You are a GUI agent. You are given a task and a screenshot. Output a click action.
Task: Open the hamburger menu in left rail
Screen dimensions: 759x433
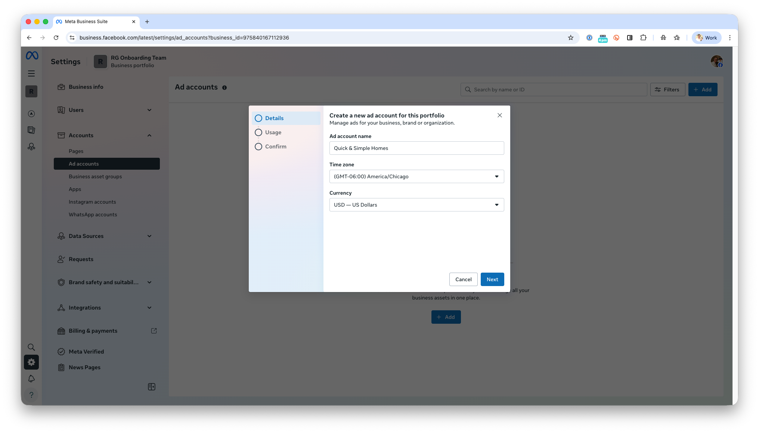point(31,73)
